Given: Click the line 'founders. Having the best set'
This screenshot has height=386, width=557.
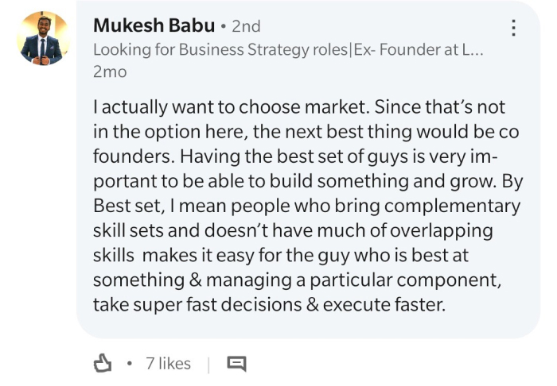Looking at the screenshot, I should pos(295,156).
